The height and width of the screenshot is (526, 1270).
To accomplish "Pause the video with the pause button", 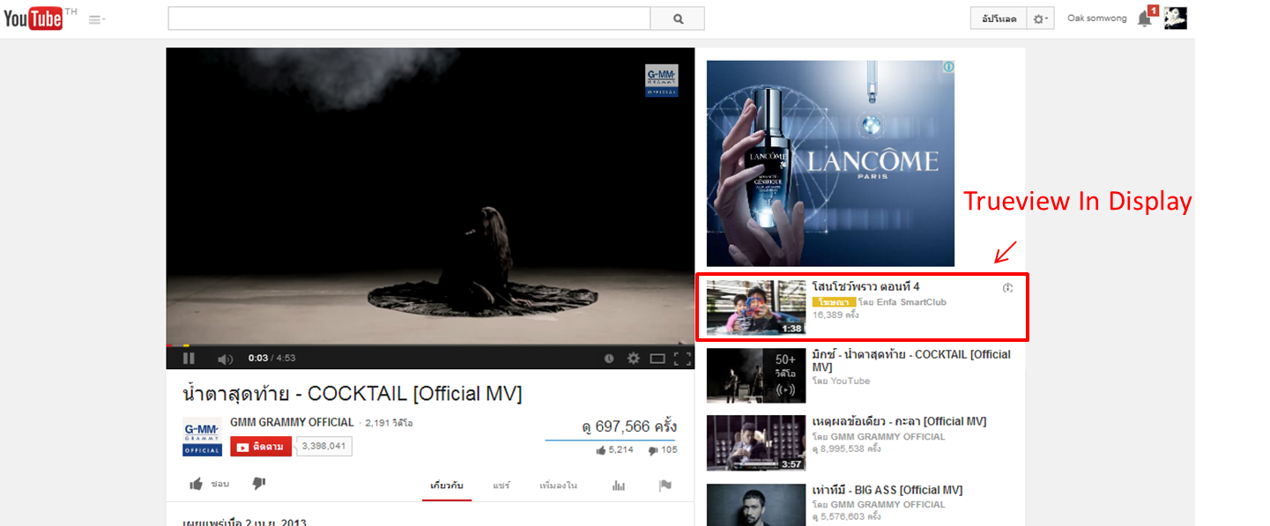I will (189, 359).
